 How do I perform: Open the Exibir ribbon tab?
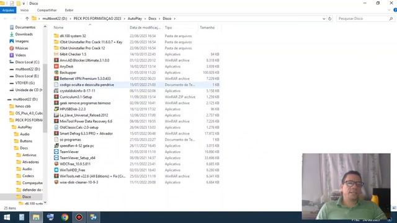tap(69, 10)
